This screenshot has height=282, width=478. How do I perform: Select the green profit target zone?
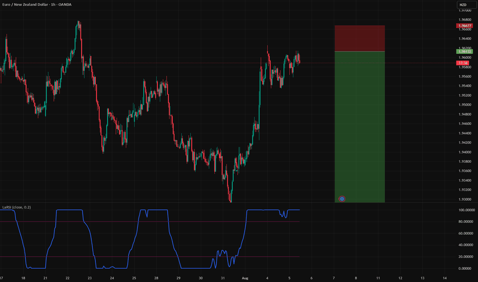(360, 127)
